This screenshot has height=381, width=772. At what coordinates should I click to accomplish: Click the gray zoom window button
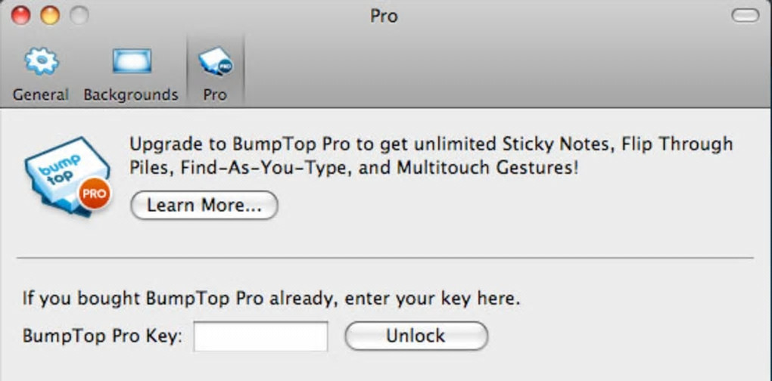point(77,15)
